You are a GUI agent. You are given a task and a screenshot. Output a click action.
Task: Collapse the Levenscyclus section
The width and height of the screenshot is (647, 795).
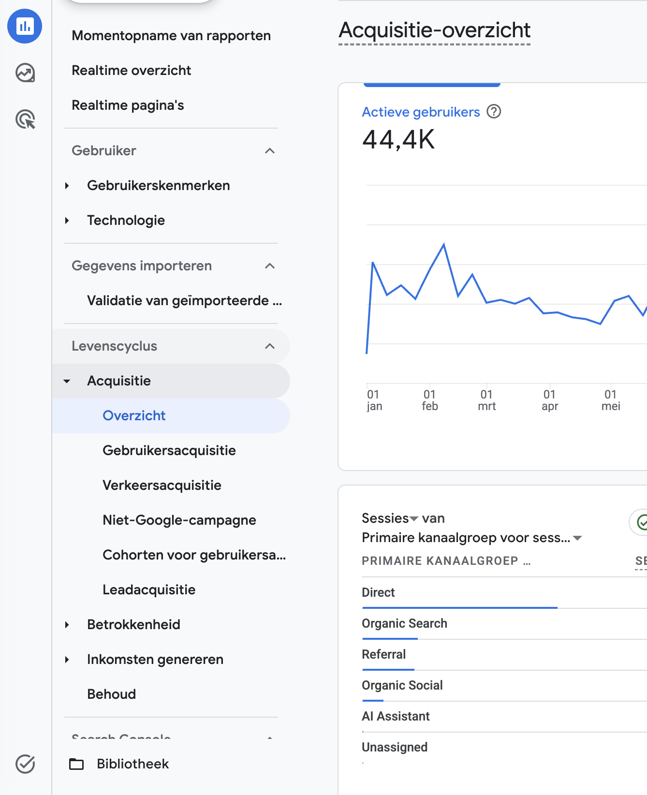(270, 346)
